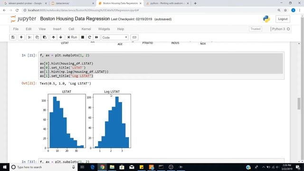Run the selected cell
The image size is (304, 171).
coord(72,37)
